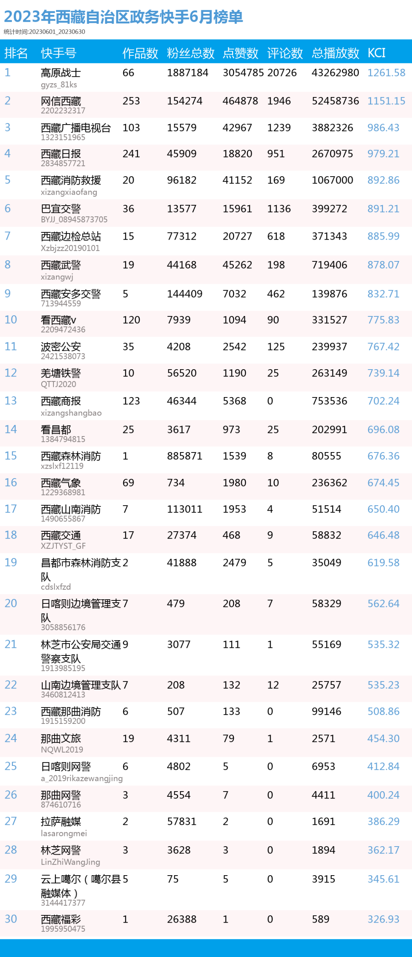Click the ID gyzs_81ks
The width and height of the screenshot is (412, 957).
[59, 85]
